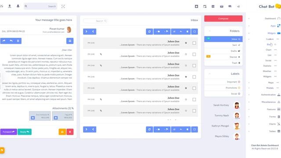Go to the next page from the bottom toolbar
This screenshot has height=158, width=281.
tap(86, 129)
